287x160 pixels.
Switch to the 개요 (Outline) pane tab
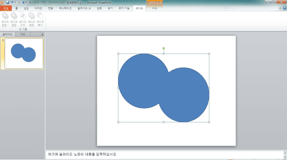22,34
